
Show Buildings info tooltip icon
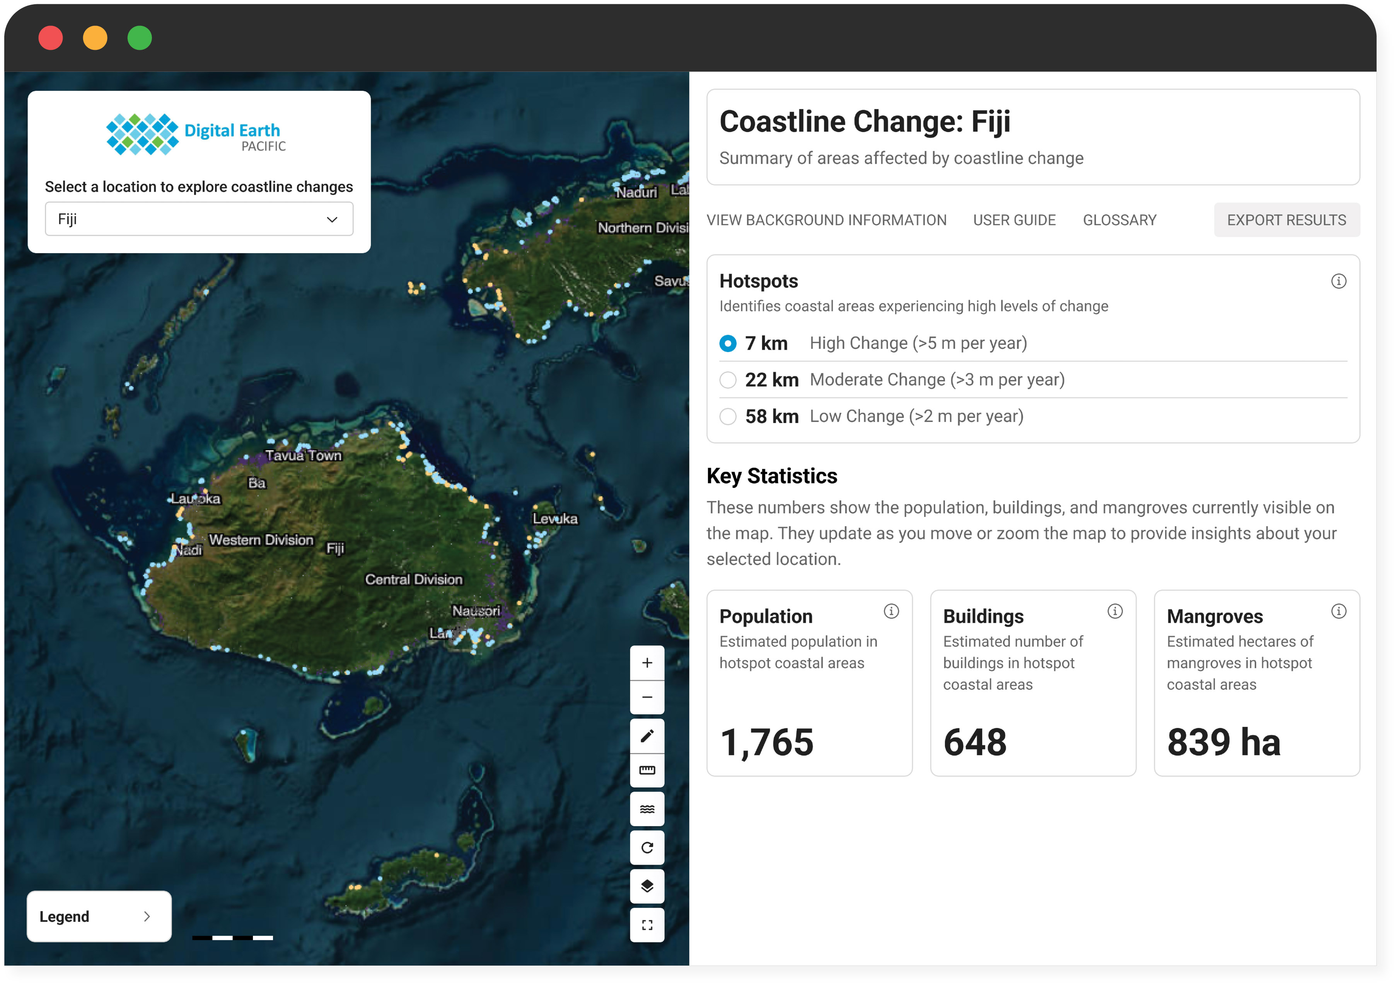click(x=1115, y=611)
